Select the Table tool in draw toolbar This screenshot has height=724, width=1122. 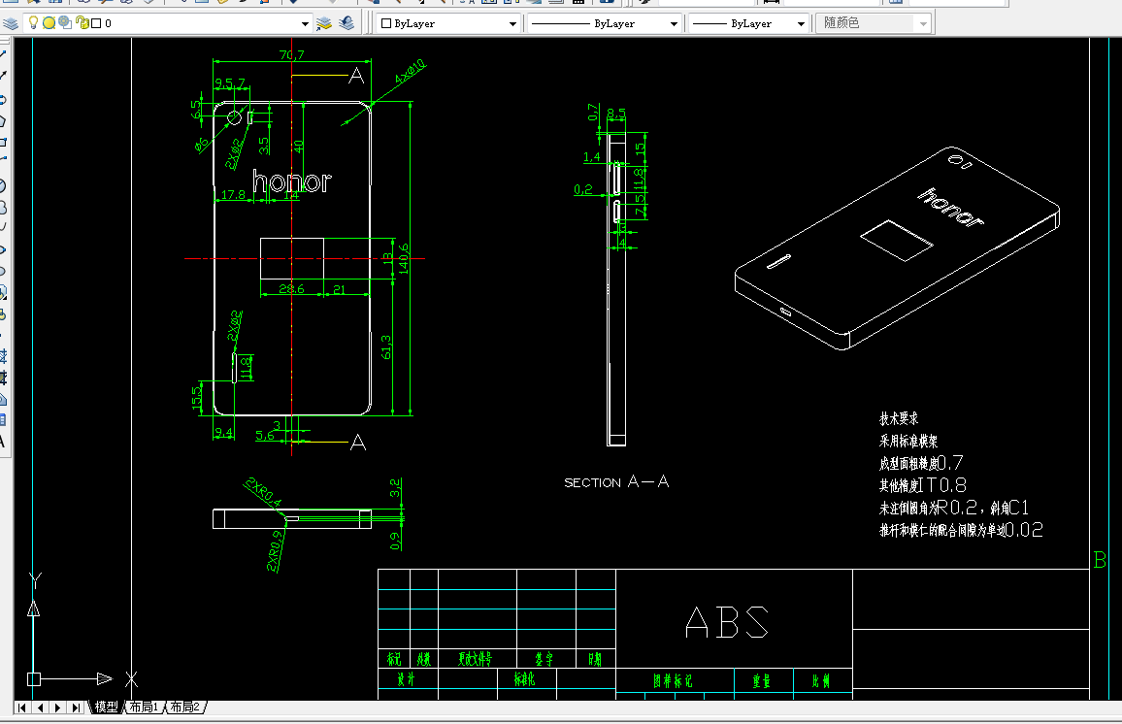coord(3,420)
